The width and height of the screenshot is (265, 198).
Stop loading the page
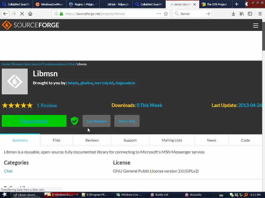(22, 14)
